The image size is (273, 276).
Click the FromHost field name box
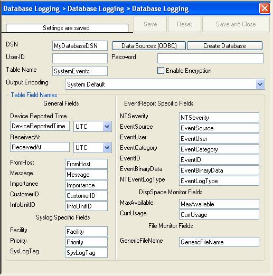click(x=86, y=164)
